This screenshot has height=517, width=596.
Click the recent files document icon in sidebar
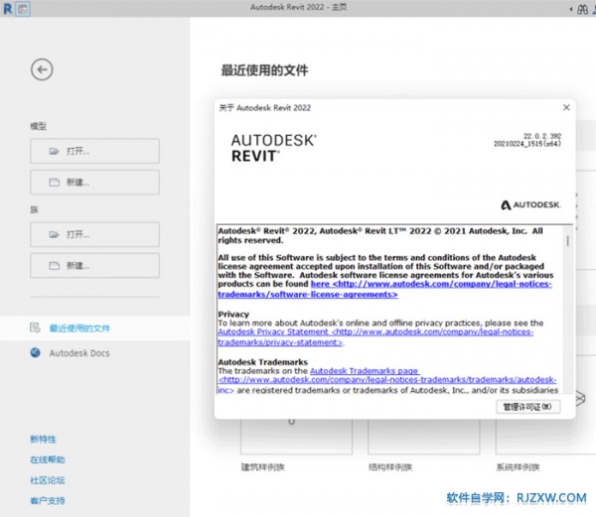[35, 327]
